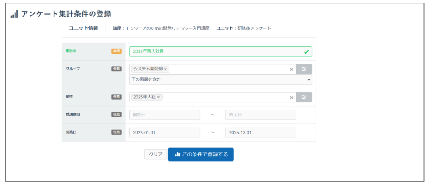Focus the 集計名 text field
Screen dimensions: 429x186
214,52
